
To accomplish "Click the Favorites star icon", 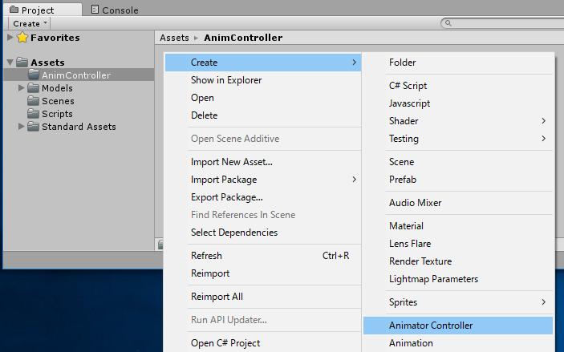I will click(22, 38).
